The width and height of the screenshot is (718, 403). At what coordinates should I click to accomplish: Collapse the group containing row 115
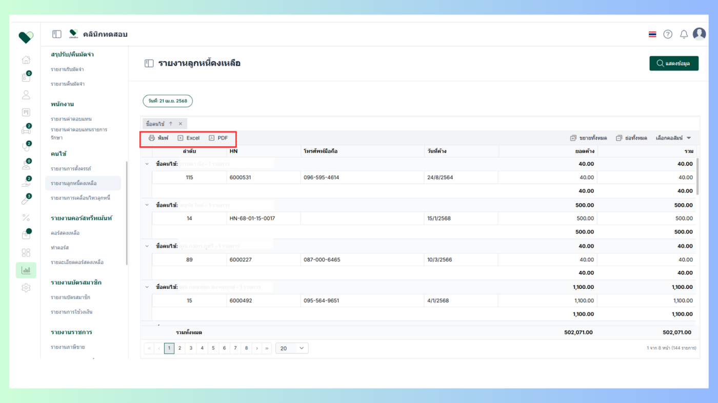pyautogui.click(x=147, y=164)
